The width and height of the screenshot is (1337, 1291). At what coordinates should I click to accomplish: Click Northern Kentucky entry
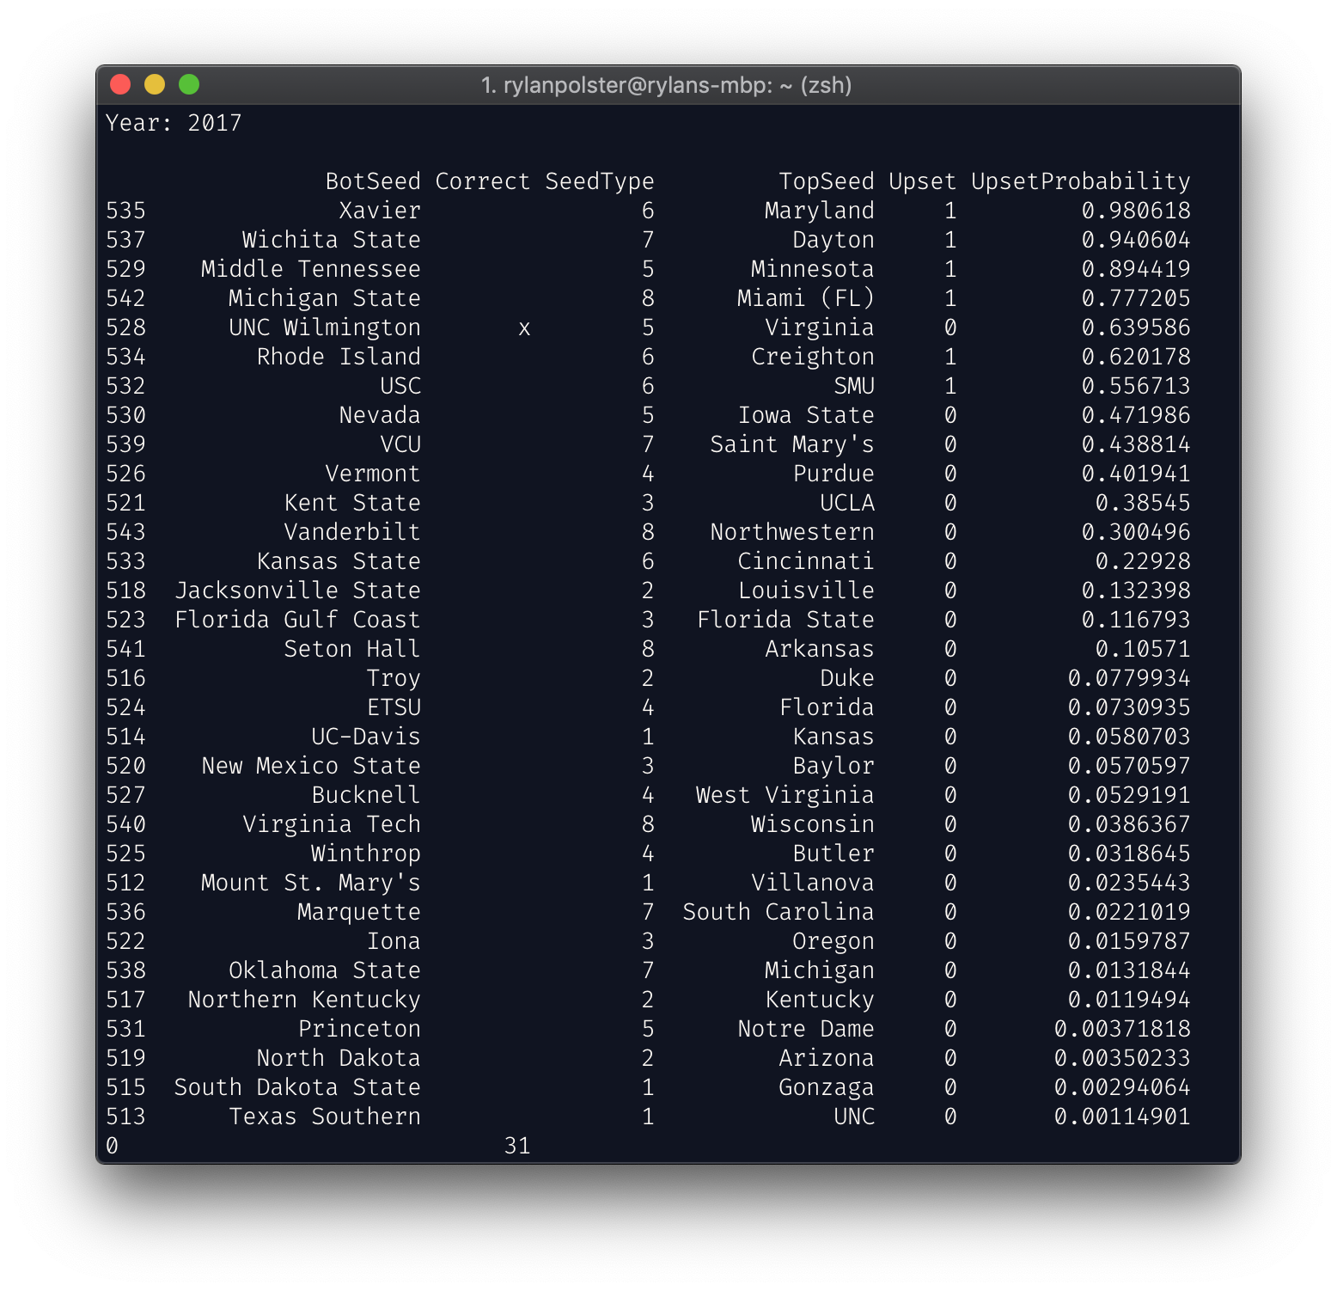coord(304,1000)
